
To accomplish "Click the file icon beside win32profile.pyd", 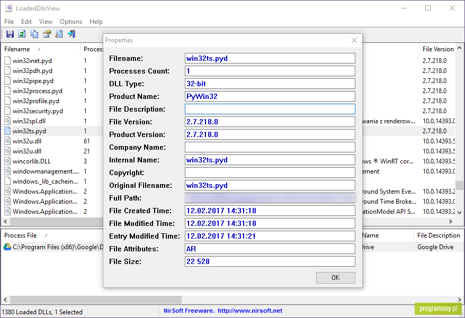I will pos(7,101).
